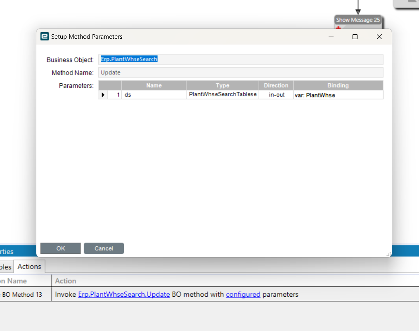
Task: Open Erp.PlantWhseSearch.Update method link
Action: pyautogui.click(x=124, y=294)
